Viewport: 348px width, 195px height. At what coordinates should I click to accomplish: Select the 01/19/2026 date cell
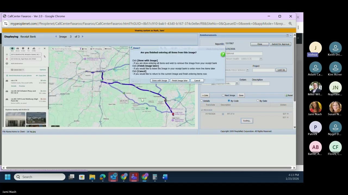click(x=210, y=114)
